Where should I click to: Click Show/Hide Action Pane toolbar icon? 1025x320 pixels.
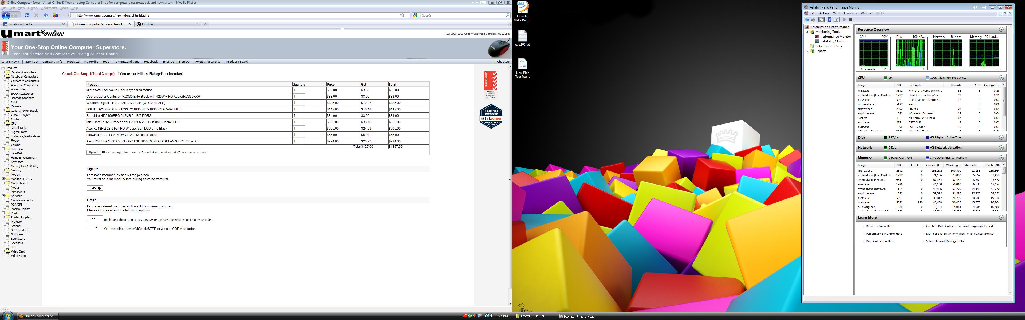pos(836,19)
